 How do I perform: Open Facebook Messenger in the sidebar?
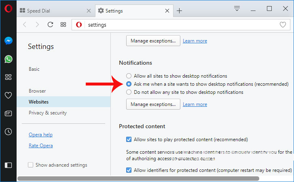(8, 41)
